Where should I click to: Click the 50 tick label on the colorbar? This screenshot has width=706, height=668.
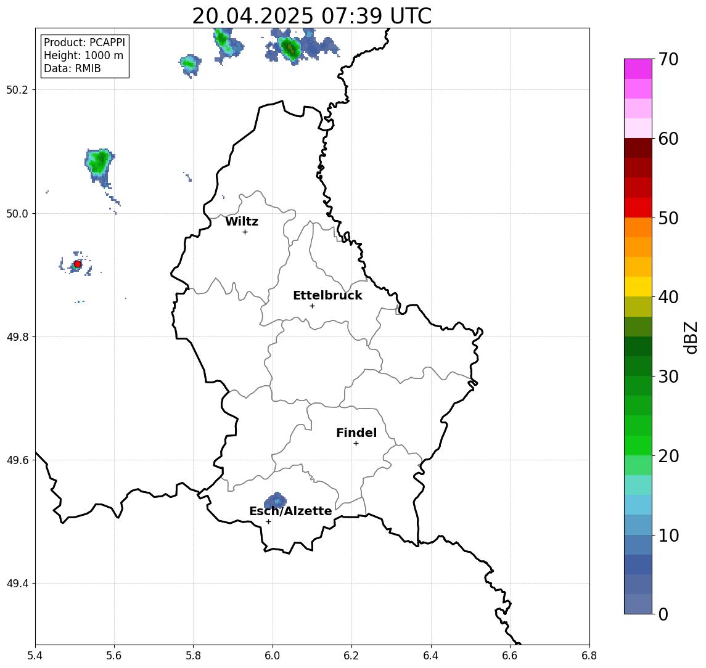668,218
